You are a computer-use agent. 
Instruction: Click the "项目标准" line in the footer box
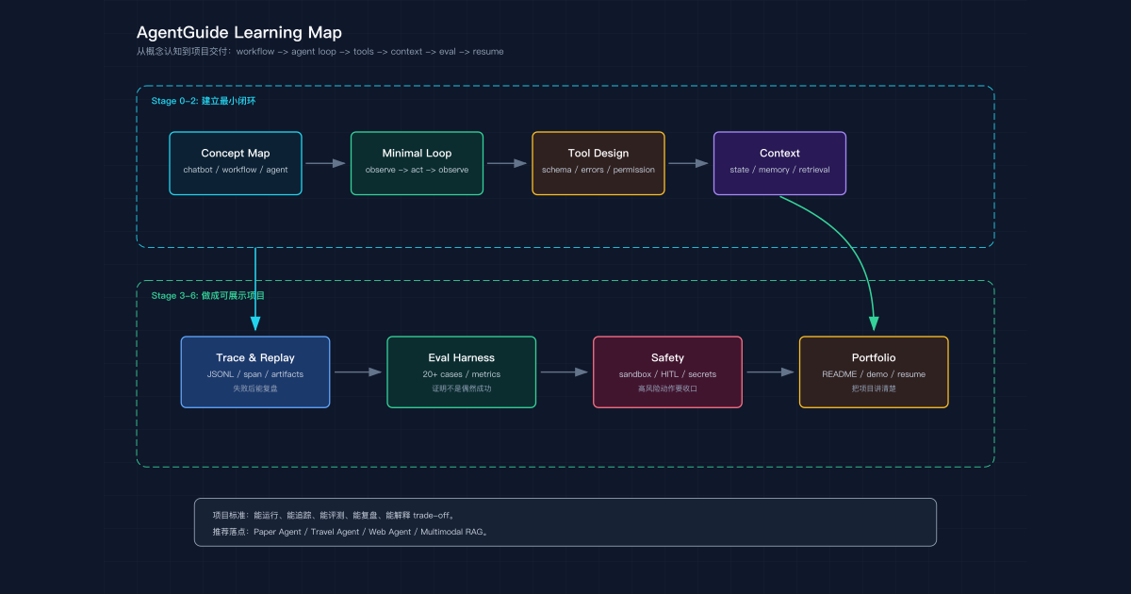pos(335,516)
